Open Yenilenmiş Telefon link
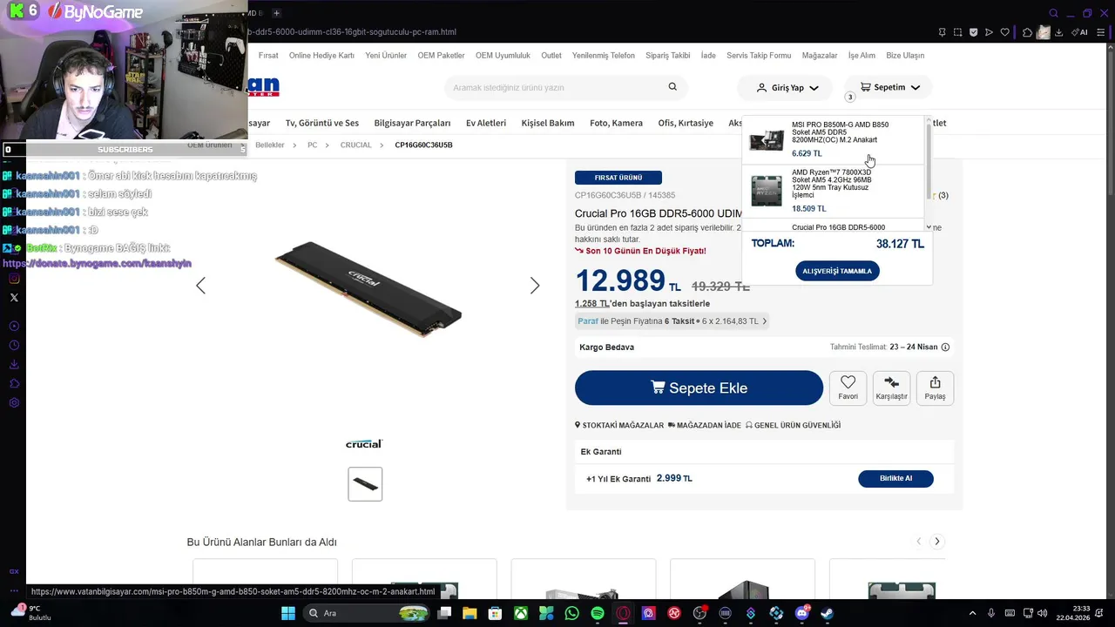This screenshot has height=627, width=1115. tap(604, 55)
